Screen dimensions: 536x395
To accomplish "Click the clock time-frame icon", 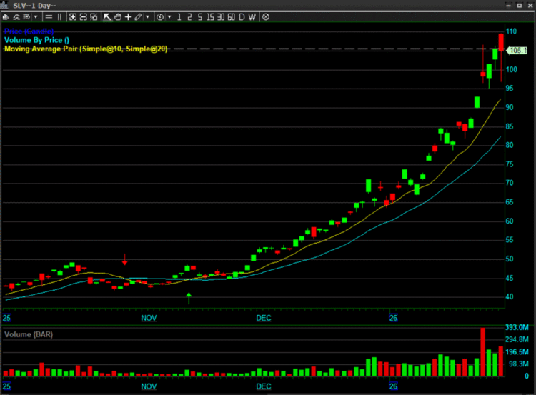I will coord(159,16).
